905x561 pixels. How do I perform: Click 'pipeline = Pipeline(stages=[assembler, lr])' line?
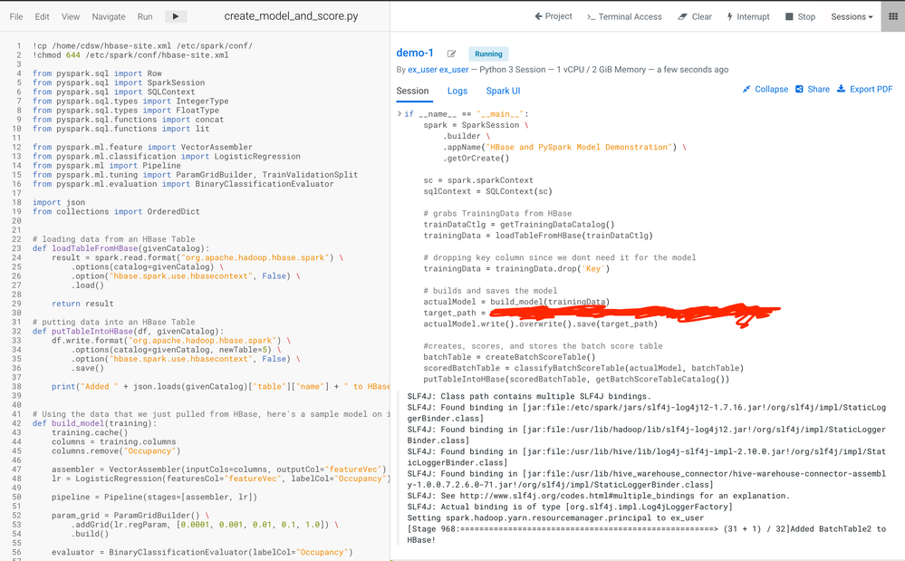pos(154,497)
